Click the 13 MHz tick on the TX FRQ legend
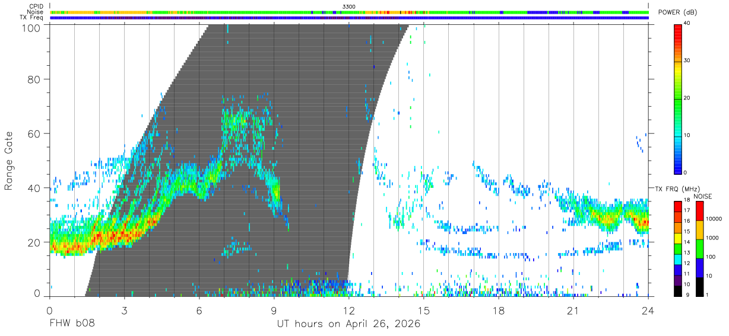The image size is (729, 336). coord(686,253)
